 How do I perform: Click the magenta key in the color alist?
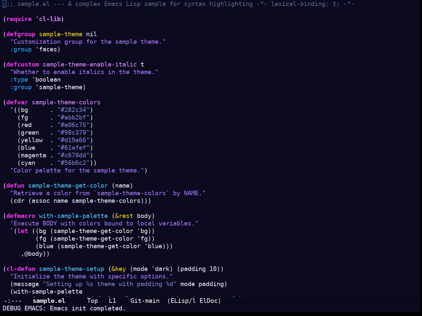(x=34, y=155)
